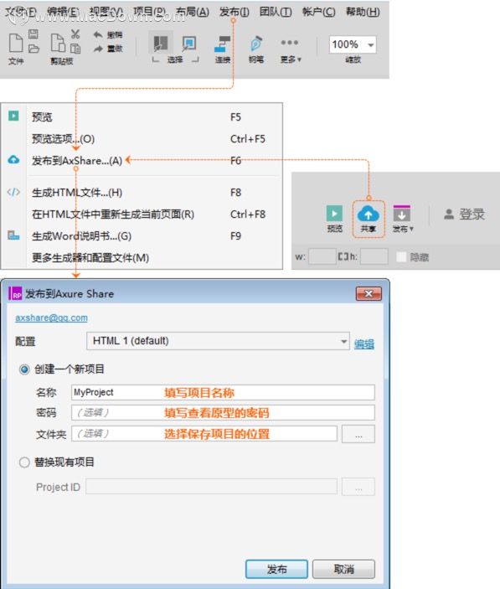Expand the 发布 dropdown arrow in the toolbar

point(412,229)
